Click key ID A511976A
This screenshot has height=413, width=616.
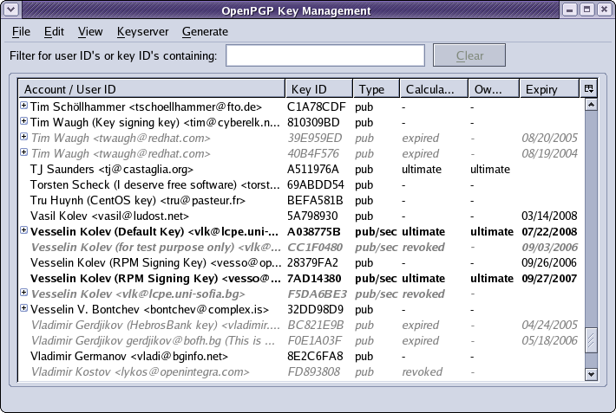[x=312, y=170]
